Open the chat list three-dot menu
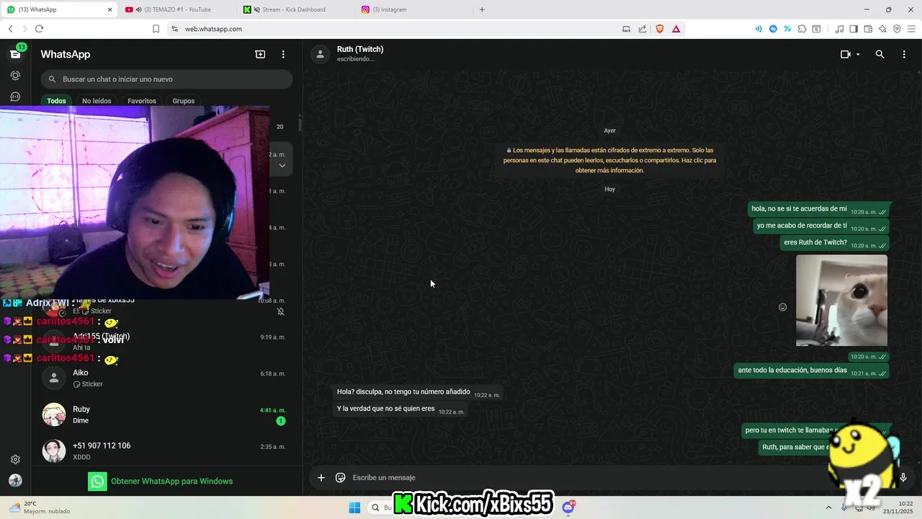This screenshot has width=922, height=519. [x=283, y=54]
